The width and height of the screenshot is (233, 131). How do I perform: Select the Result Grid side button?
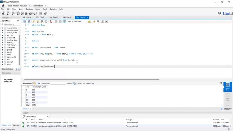(228, 87)
